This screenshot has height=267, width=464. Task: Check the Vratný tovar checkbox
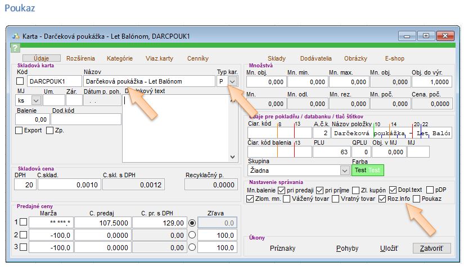click(x=336, y=199)
